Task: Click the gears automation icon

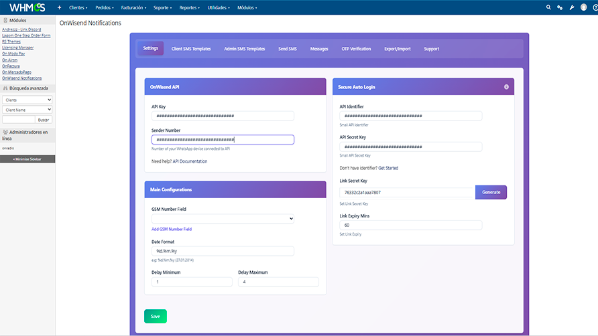Action: 560,7
